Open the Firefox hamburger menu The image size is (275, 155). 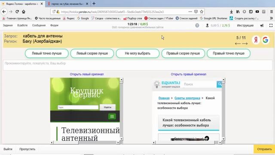(271, 12)
